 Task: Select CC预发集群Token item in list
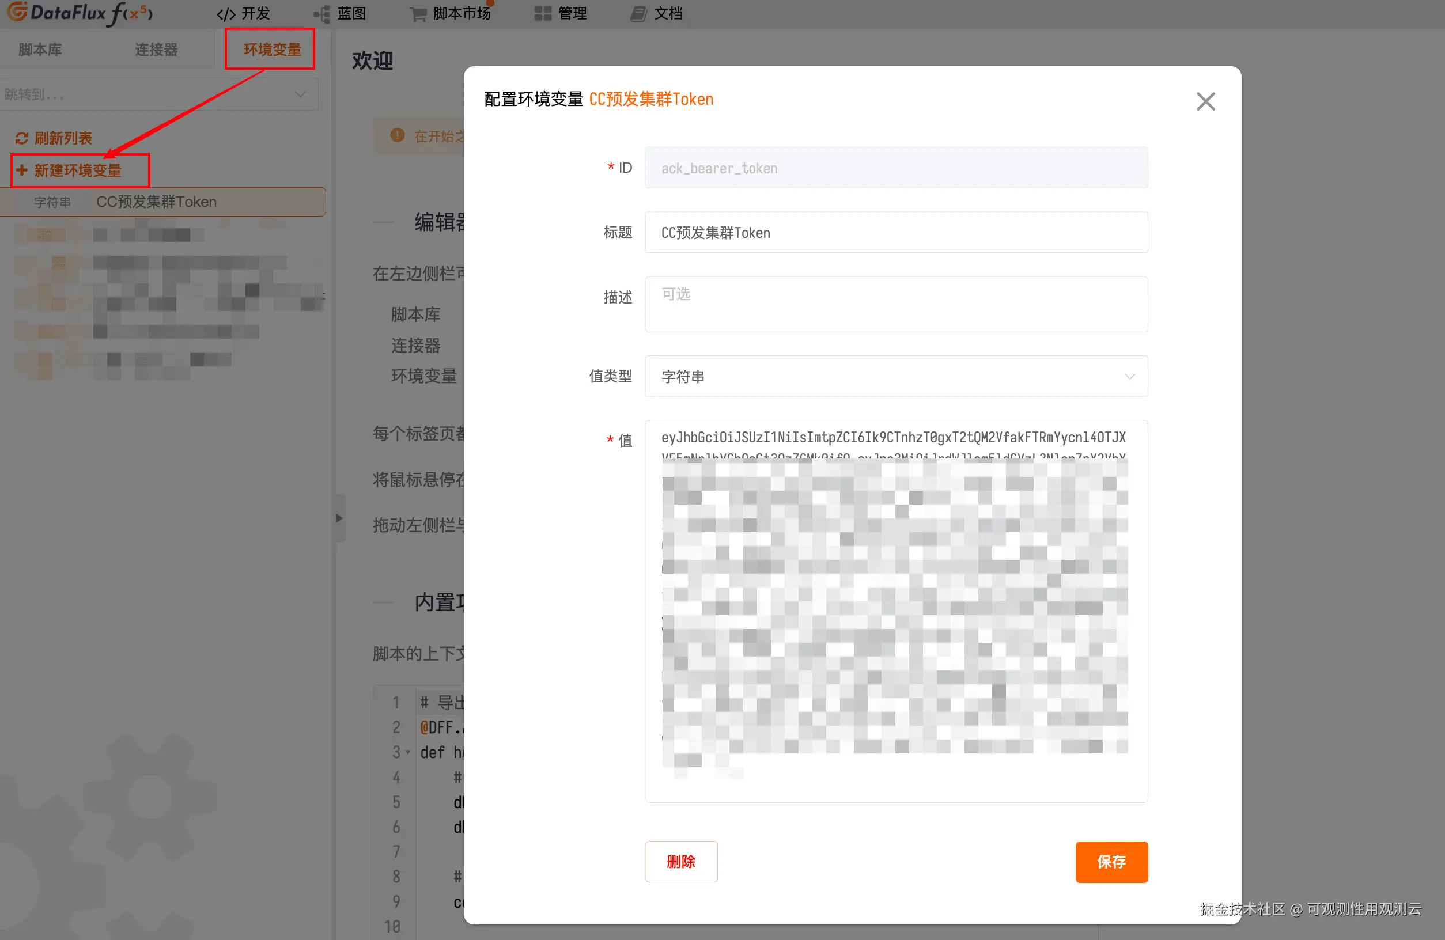click(x=157, y=202)
